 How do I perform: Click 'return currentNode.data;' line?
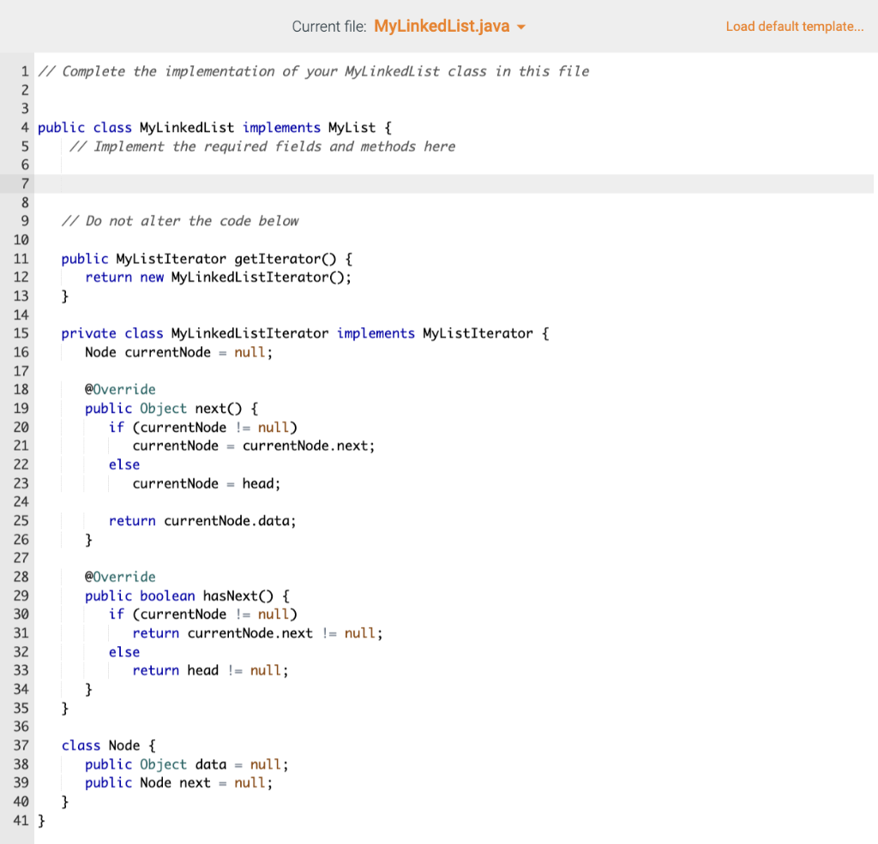(x=202, y=520)
